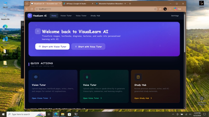
Task: Open the favorites list icon
Action: tap(160, 9)
